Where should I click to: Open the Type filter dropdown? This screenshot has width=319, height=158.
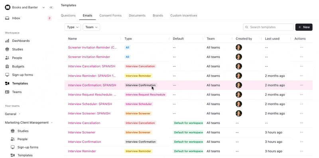pos(73,27)
